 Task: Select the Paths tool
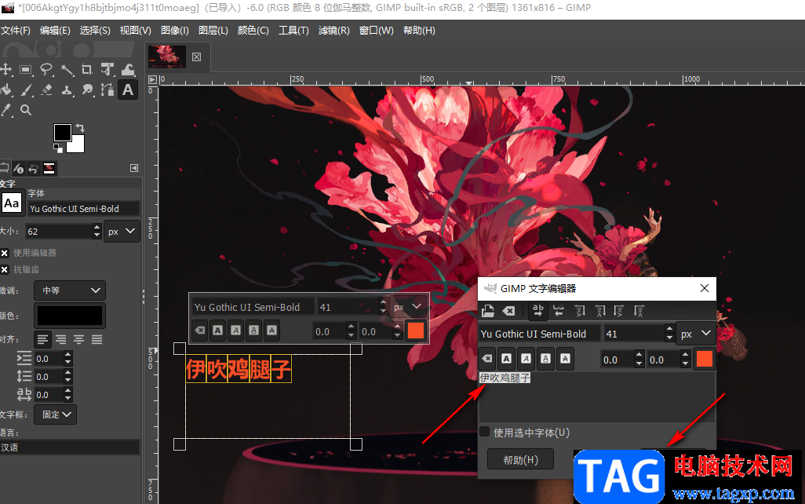107,90
